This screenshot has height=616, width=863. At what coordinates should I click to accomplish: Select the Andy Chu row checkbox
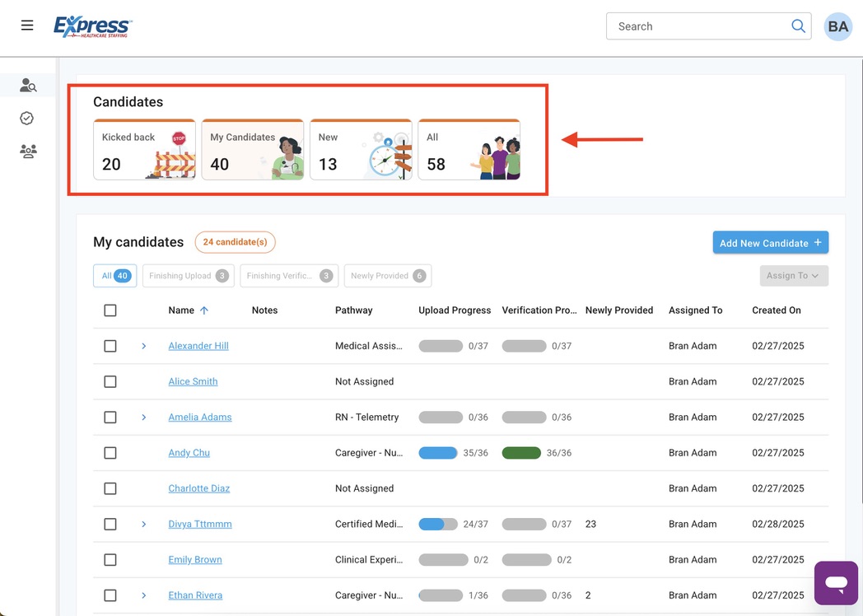[110, 453]
